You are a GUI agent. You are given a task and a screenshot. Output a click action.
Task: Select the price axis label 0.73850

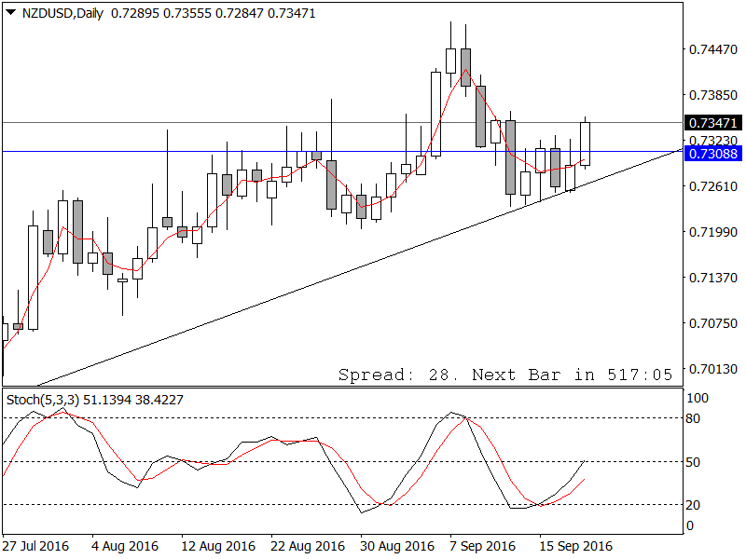click(x=713, y=95)
